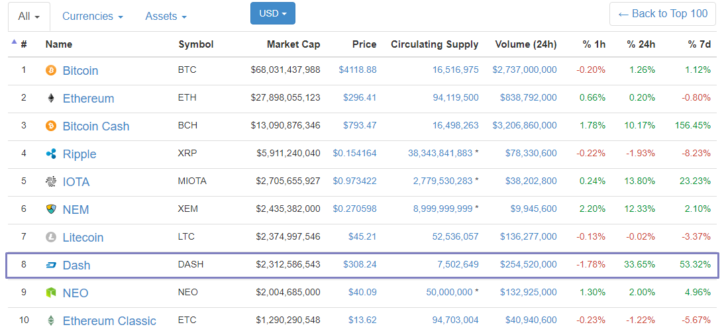Sort table by Market Cap column

point(293,44)
